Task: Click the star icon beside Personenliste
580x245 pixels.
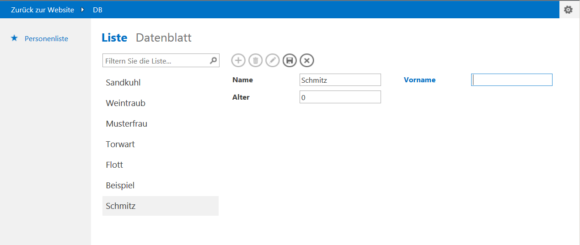Action: [x=14, y=38]
